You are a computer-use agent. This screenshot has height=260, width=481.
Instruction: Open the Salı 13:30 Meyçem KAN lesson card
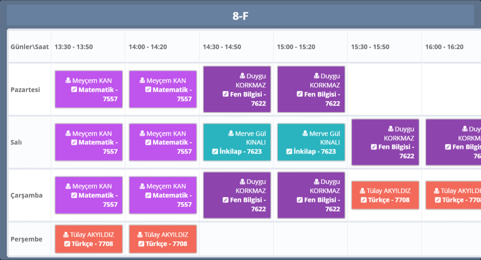point(89,142)
